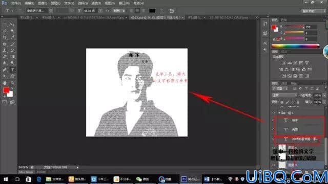Open the collapsed Character panel icon
The image size is (328, 184).
[265, 43]
